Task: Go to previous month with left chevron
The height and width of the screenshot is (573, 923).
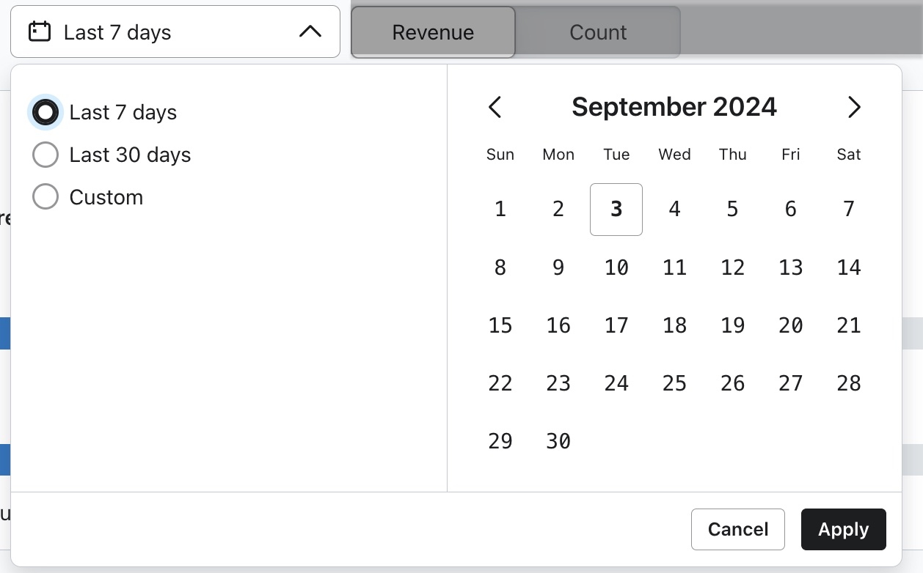Action: tap(495, 107)
